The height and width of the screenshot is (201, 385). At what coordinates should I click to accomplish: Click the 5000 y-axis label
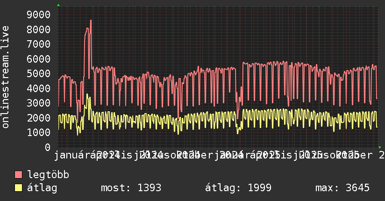(x=39, y=73)
